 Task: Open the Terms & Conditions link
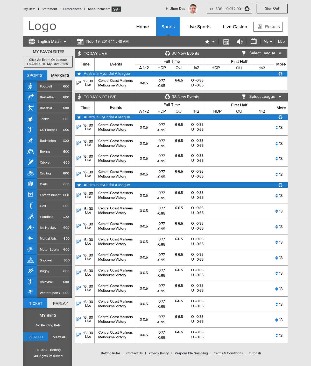pyautogui.click(x=228, y=353)
